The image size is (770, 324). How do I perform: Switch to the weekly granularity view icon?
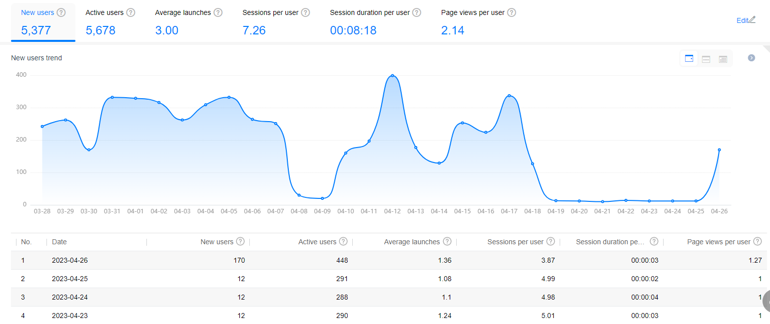point(706,59)
